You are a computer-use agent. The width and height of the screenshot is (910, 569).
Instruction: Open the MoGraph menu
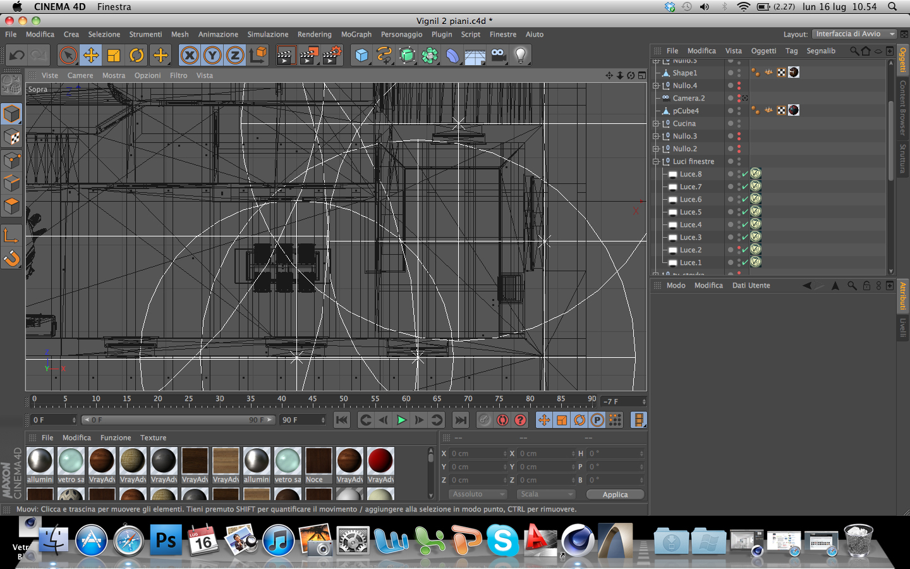pyautogui.click(x=356, y=34)
